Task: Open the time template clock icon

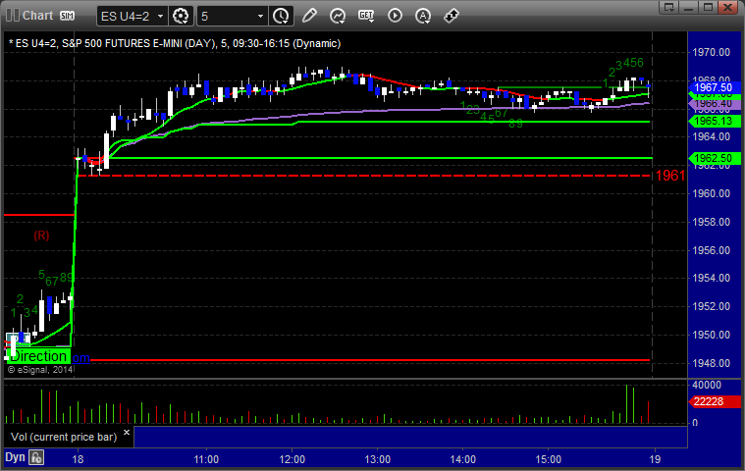Action: click(x=281, y=16)
